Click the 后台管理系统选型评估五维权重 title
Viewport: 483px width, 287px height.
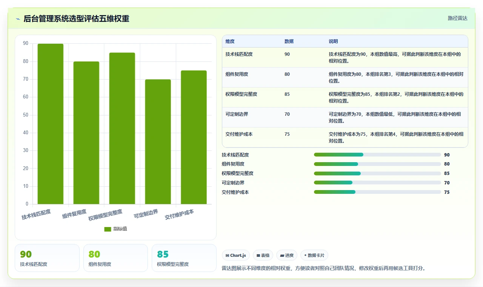(77, 18)
